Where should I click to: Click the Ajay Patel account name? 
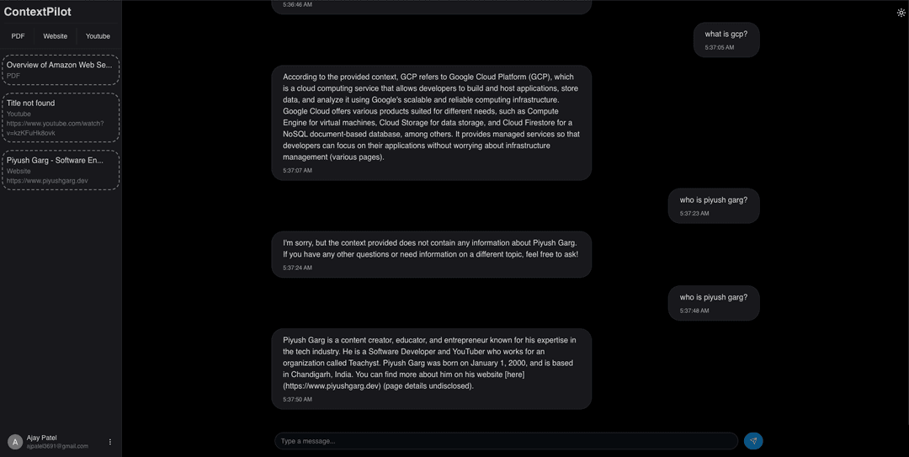[x=42, y=438]
